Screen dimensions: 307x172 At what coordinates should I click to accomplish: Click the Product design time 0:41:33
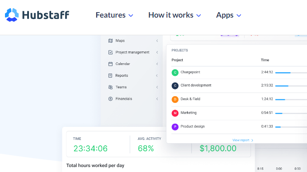click(x=267, y=126)
